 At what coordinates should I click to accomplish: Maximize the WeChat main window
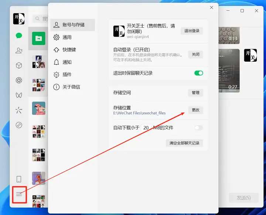tap(242, 11)
